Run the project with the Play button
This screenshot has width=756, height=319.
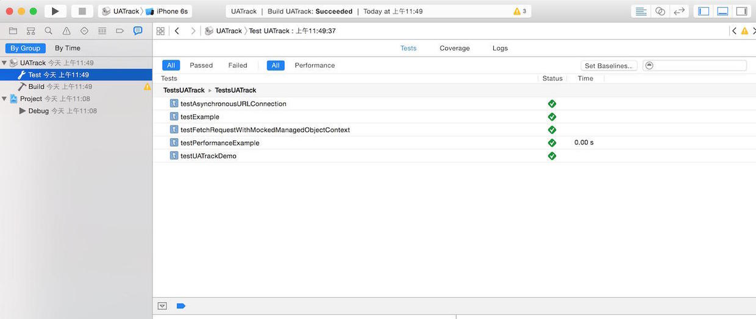click(x=55, y=11)
